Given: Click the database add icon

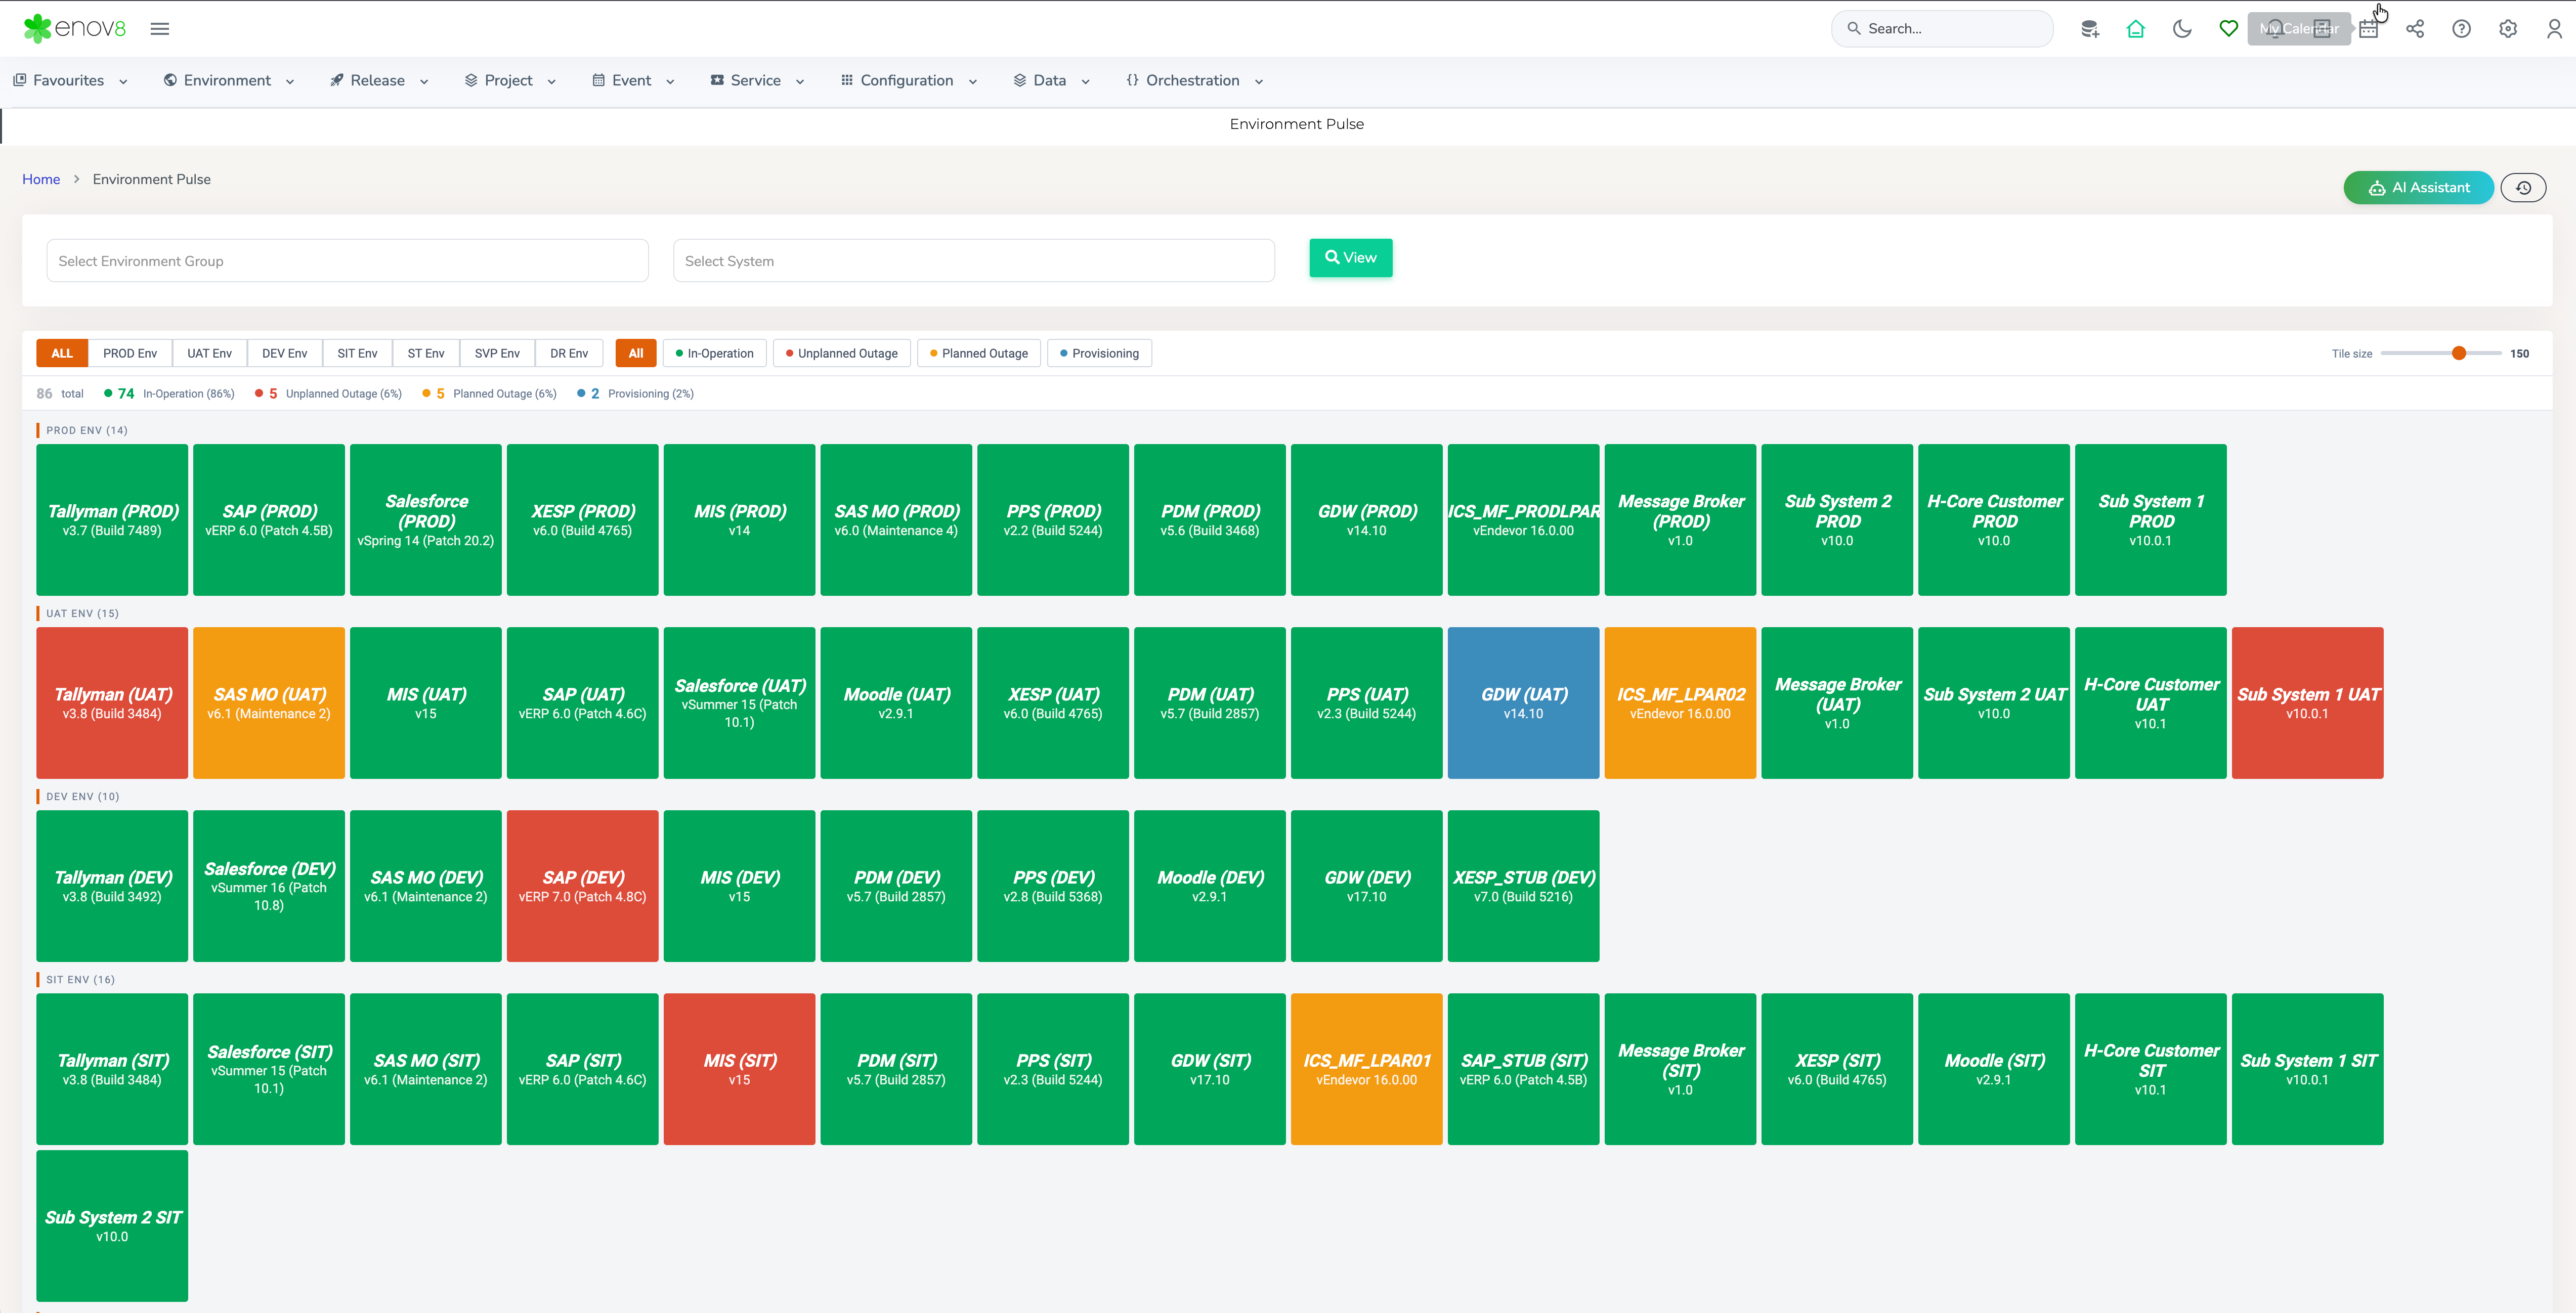Looking at the screenshot, I should [2089, 29].
